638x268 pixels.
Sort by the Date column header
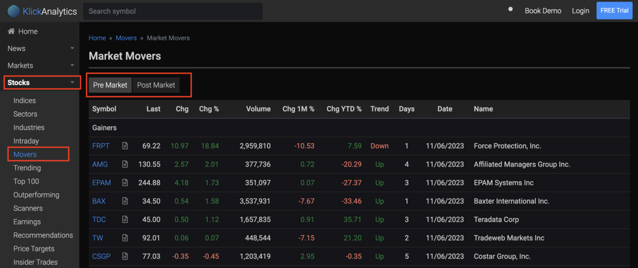[x=445, y=109]
